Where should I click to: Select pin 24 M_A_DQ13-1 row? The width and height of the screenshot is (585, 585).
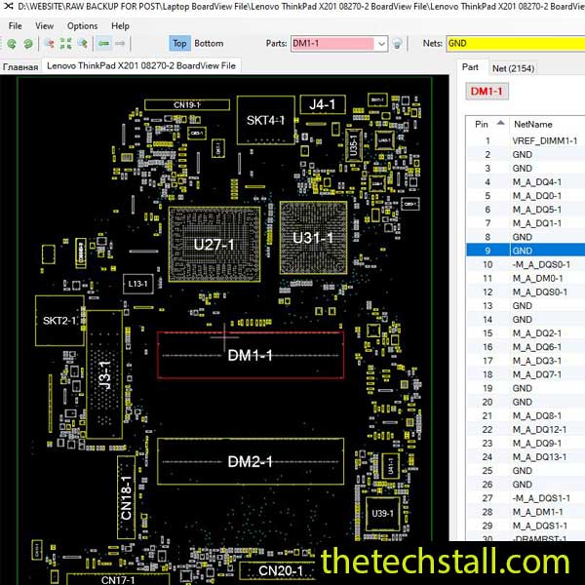pyautogui.click(x=526, y=457)
